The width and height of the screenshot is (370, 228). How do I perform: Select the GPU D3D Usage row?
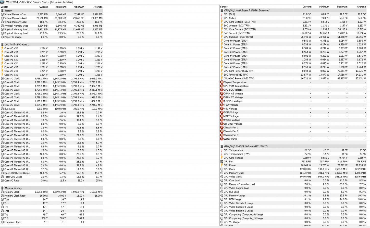(293, 199)
